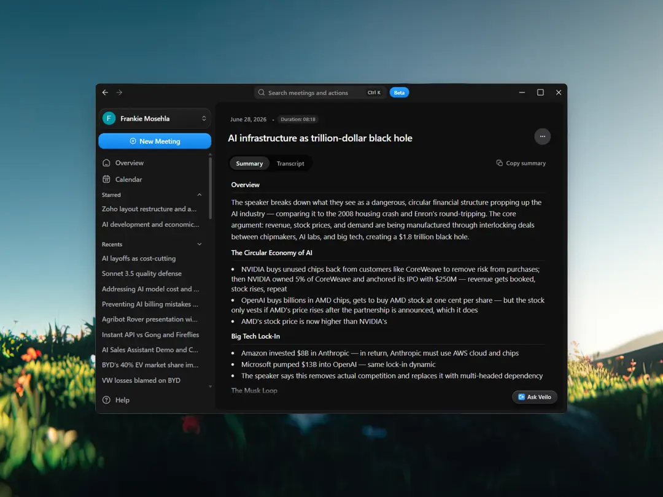This screenshot has width=663, height=497.
Task: Open the Frankie Mosehla account switcher
Action: click(x=155, y=118)
